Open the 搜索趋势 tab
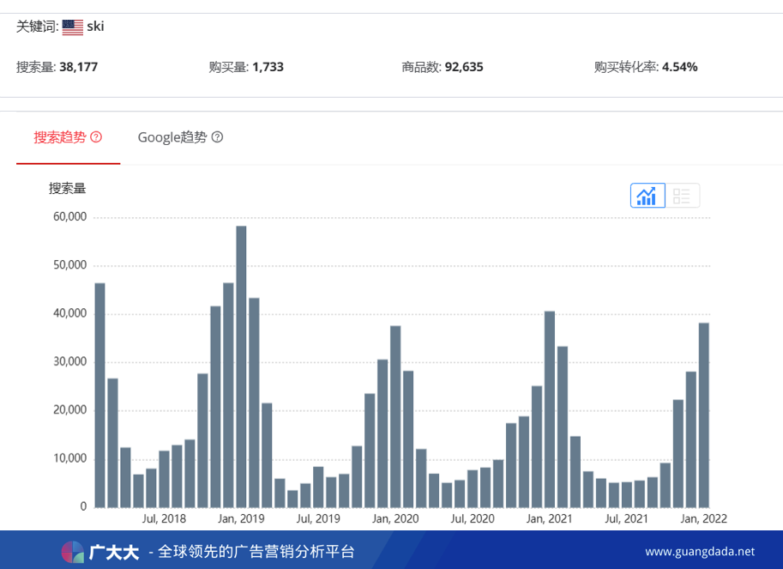Screen dimensions: 783x569 [x=60, y=137]
